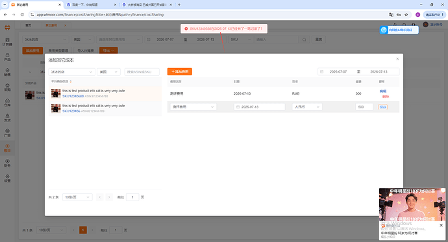Open the 10条/页 page size dropdown in dialog
Screen dimensions: 448x242
[x=77, y=197]
